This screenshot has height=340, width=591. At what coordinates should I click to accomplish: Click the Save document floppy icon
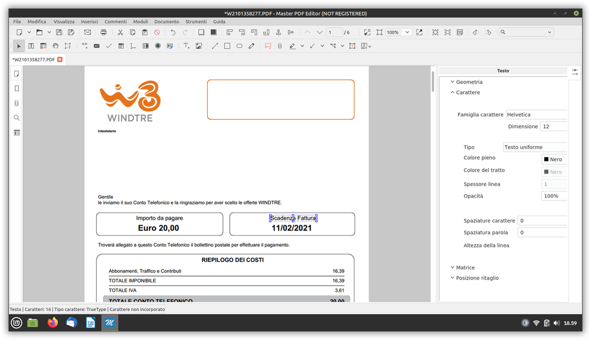[x=59, y=32]
